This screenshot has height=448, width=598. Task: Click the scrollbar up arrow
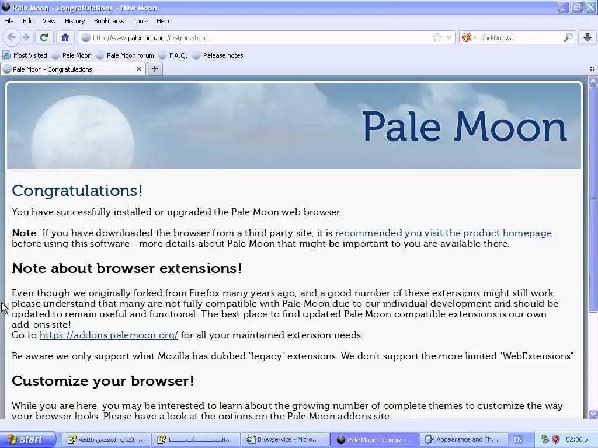(x=593, y=80)
